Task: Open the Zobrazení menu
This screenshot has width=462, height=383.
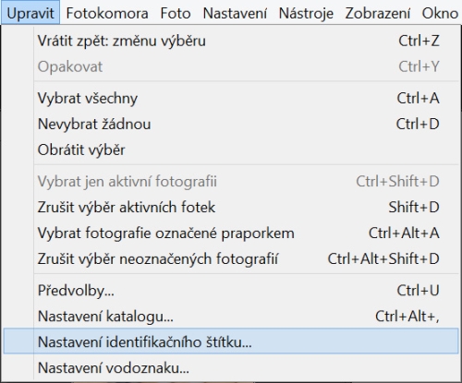Action: pos(378,13)
